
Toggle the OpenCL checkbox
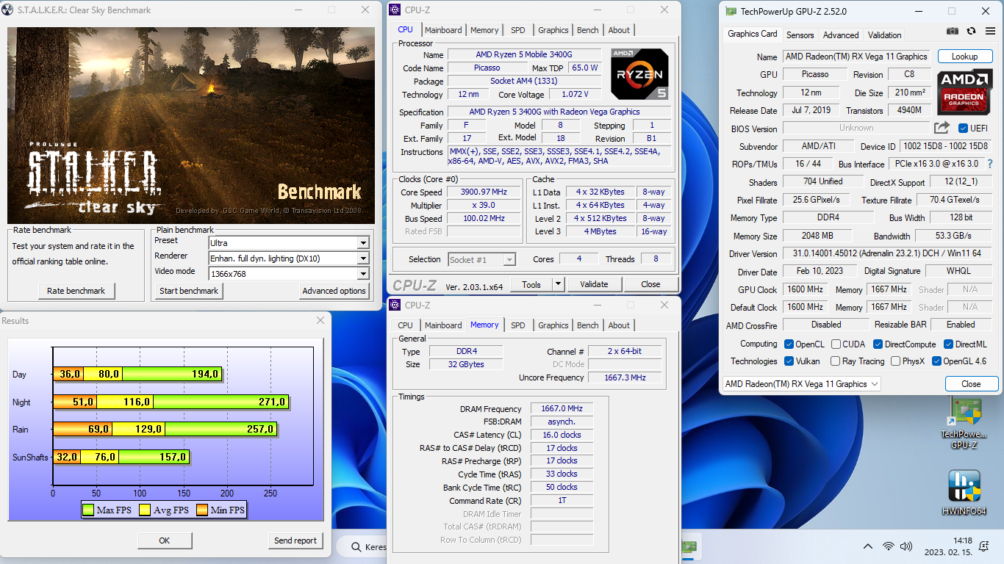point(789,344)
